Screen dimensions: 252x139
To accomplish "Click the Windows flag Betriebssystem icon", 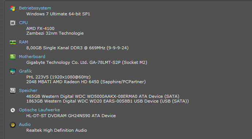I will 13,8.
